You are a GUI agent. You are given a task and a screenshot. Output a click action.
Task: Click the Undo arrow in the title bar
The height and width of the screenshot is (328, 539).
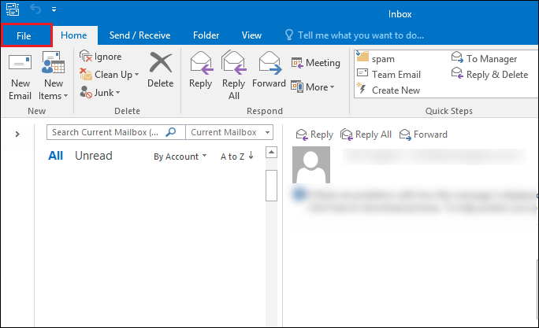click(35, 9)
